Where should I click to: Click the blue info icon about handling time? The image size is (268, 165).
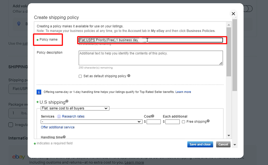tap(39, 92)
